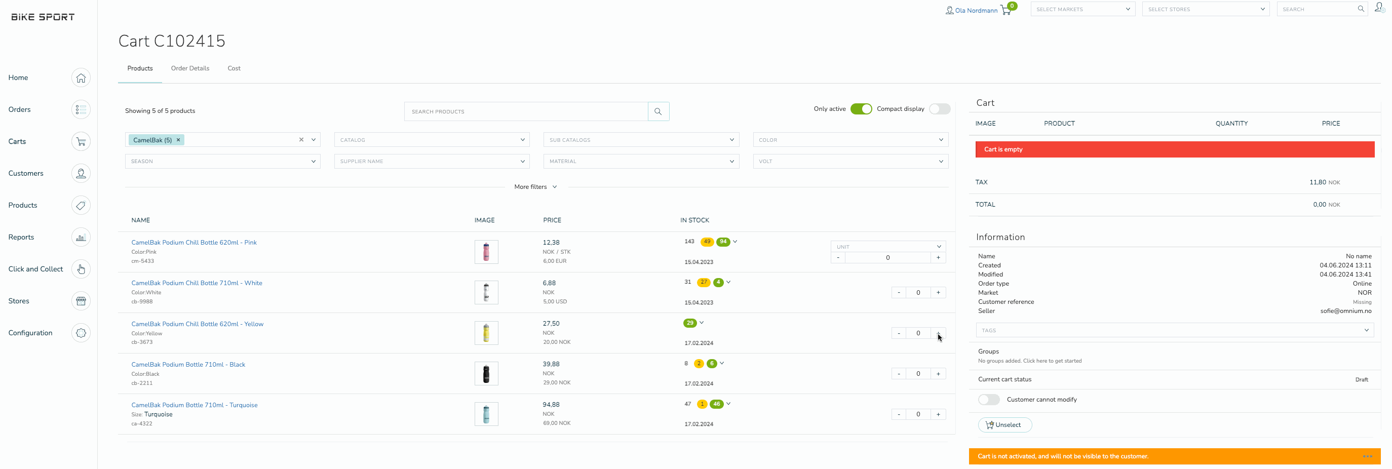Increase quantity for Yellow 620ml bottle
This screenshot has width=1392, height=469.
939,333
